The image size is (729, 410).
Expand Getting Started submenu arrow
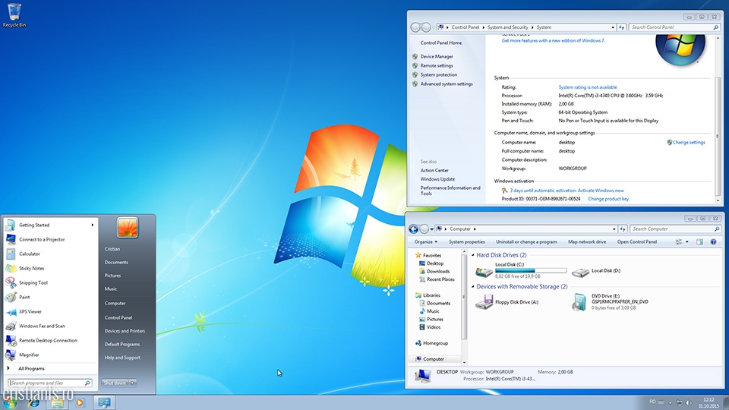(x=93, y=225)
